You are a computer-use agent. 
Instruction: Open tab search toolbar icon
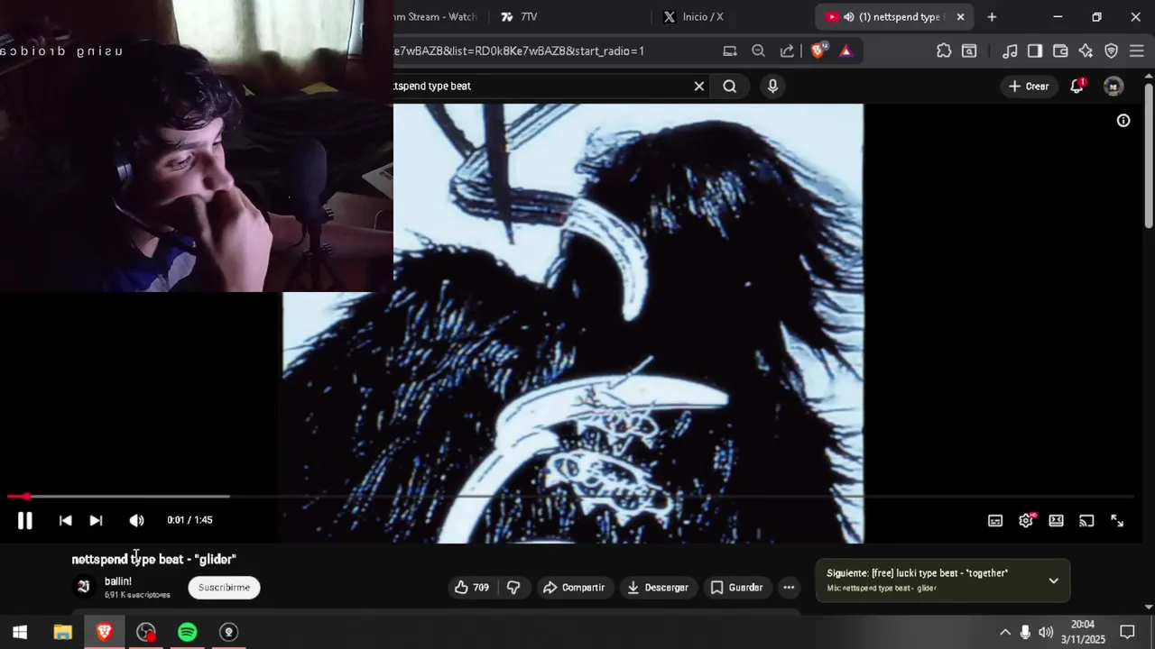tap(969, 51)
